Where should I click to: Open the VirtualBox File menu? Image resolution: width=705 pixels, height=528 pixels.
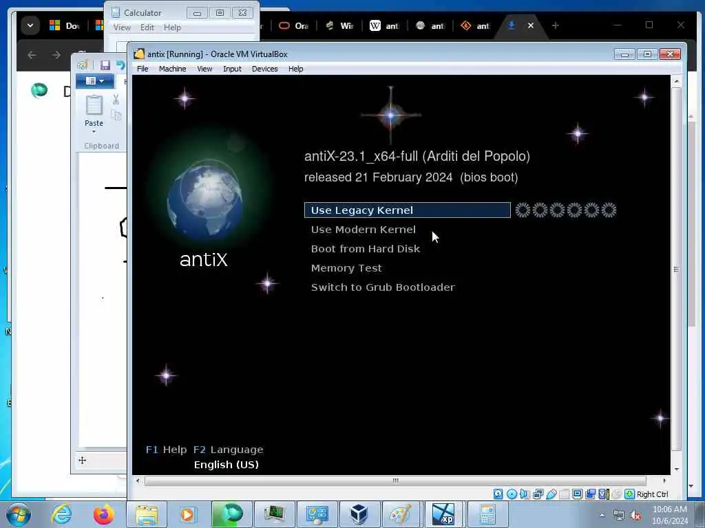click(143, 69)
